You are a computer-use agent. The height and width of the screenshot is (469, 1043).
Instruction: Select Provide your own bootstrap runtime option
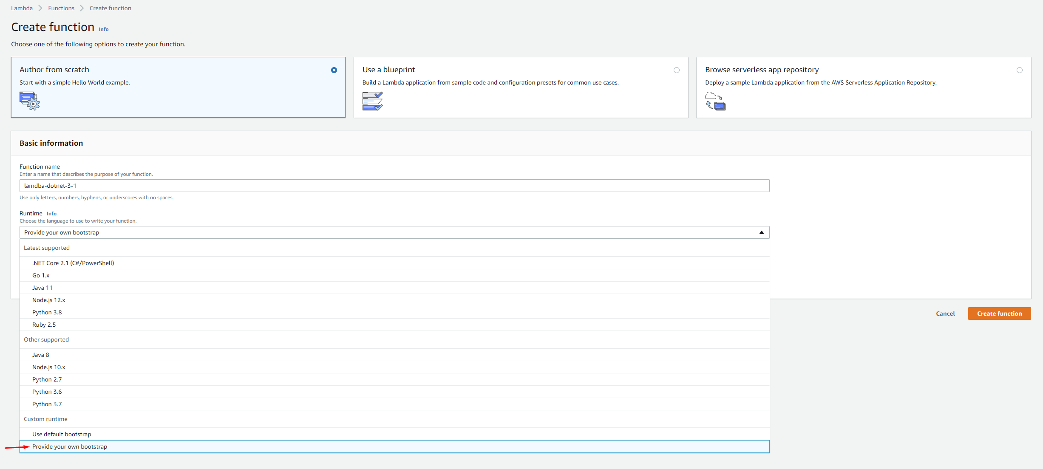70,446
